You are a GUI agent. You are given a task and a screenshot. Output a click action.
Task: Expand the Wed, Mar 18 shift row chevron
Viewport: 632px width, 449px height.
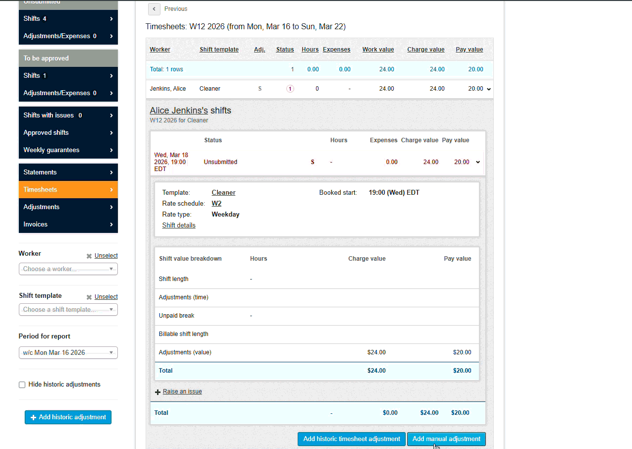click(x=477, y=162)
